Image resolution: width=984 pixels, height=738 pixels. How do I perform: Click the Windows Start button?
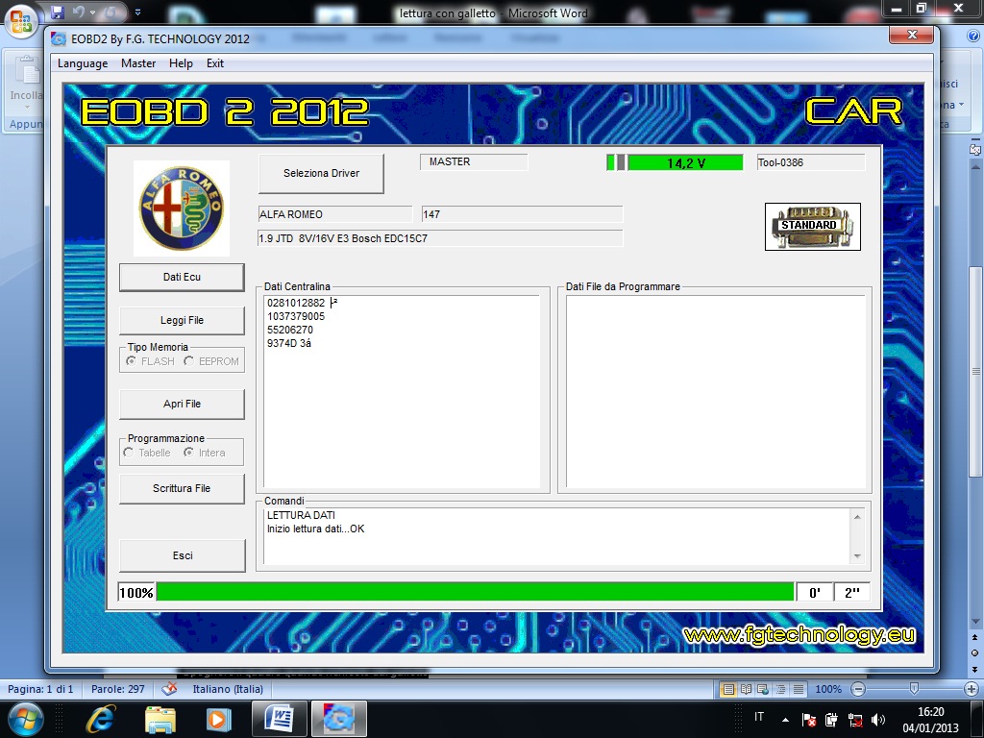pos(25,719)
